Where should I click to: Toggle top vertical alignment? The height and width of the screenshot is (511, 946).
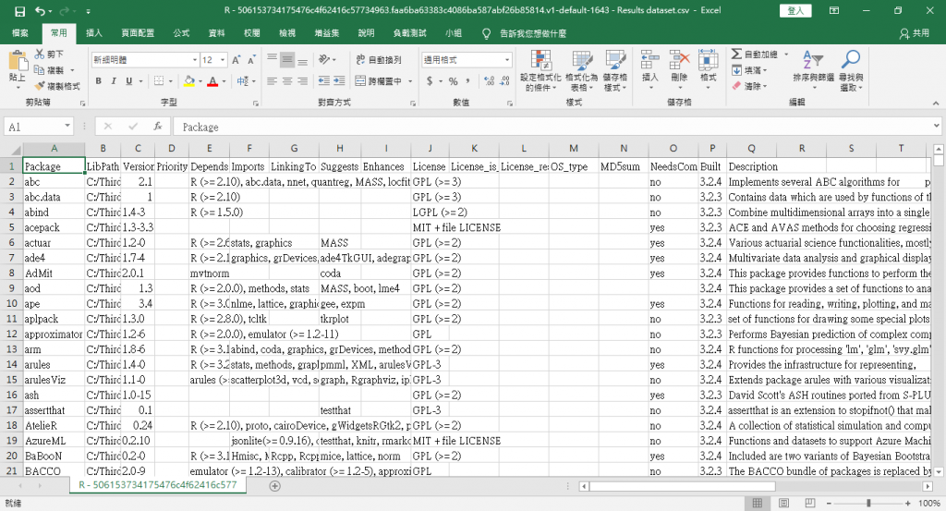click(x=273, y=59)
